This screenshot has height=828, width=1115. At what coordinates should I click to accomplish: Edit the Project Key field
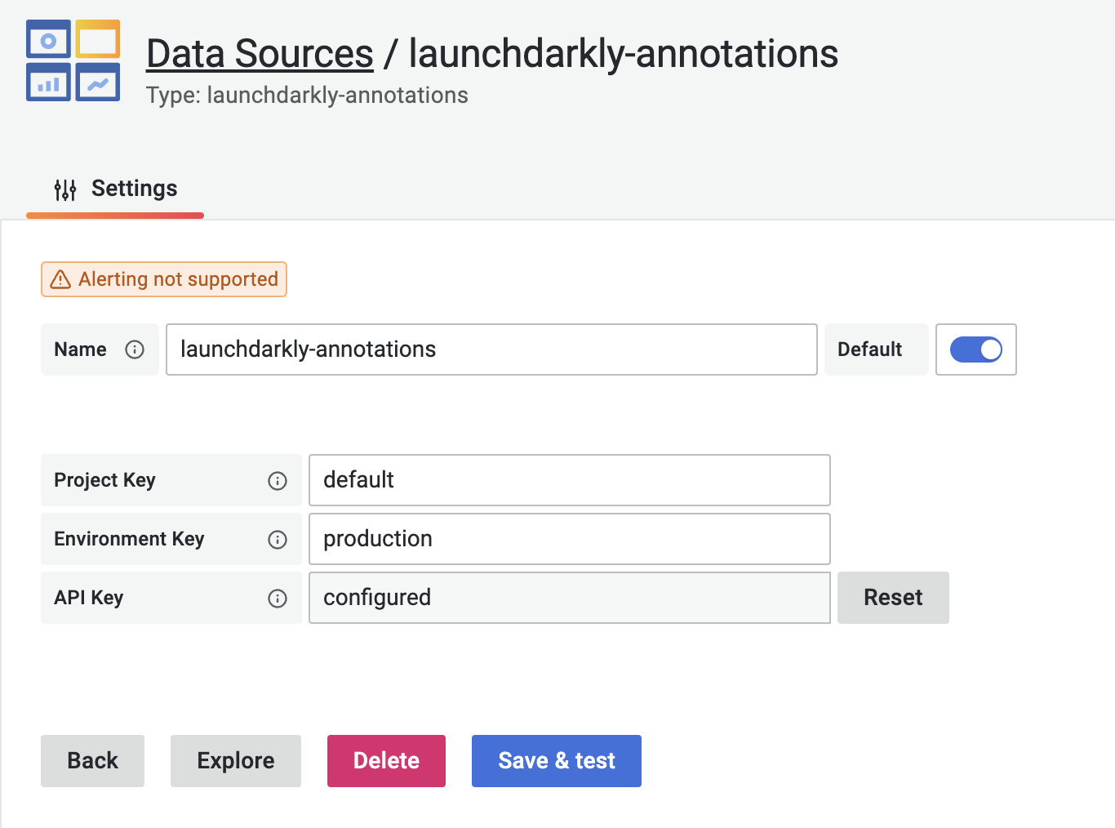coord(570,480)
